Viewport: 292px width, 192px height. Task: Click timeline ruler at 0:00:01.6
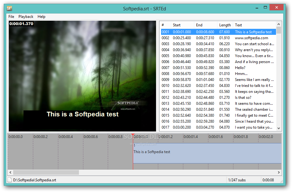[x=216, y=137]
